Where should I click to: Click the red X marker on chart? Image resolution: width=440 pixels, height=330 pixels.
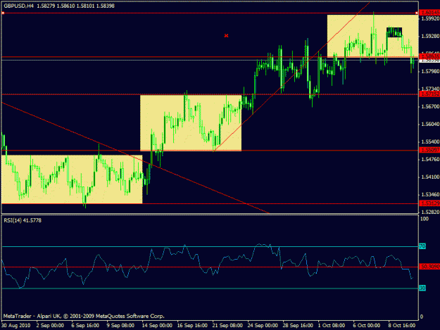(226, 36)
